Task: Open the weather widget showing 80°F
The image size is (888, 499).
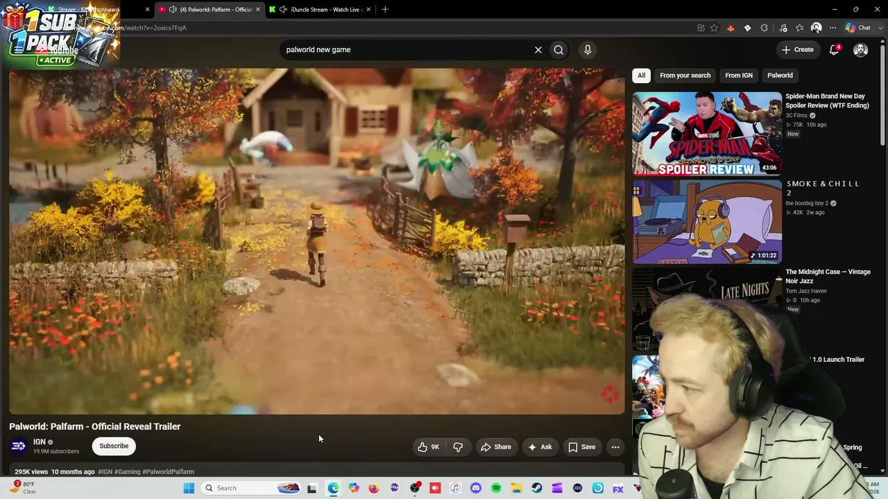Action: [x=24, y=488]
